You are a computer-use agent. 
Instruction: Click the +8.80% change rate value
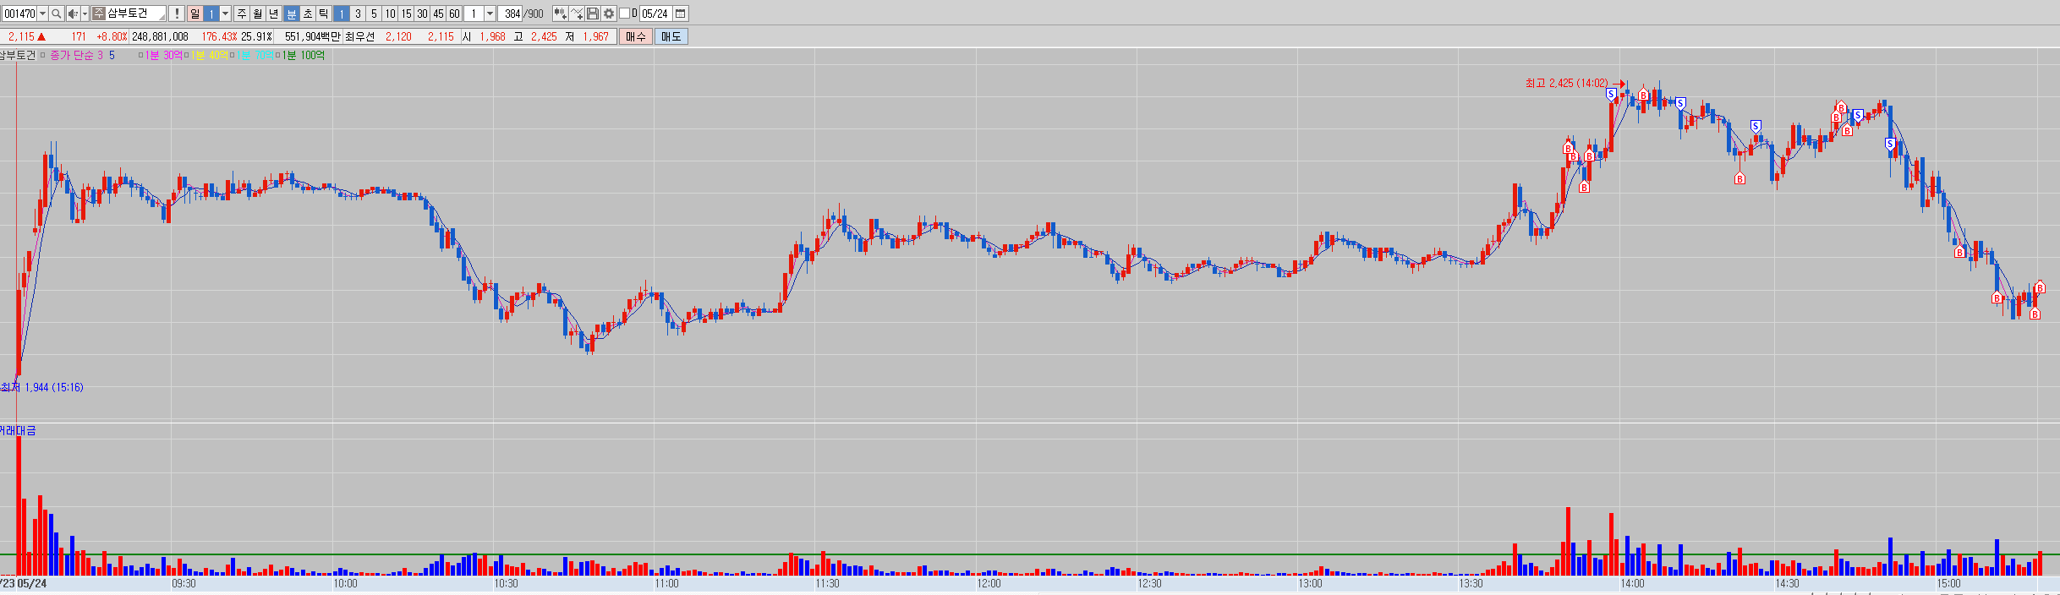click(x=112, y=36)
